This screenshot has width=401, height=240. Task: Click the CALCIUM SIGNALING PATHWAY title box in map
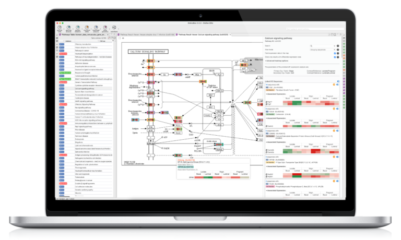[x=148, y=52]
